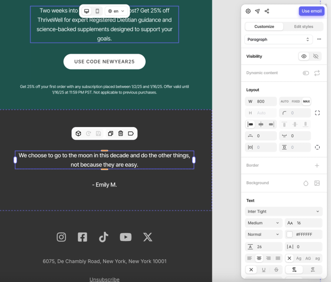The width and height of the screenshot is (331, 282).
Task: Click the Use email button
Action: pyautogui.click(x=312, y=11)
